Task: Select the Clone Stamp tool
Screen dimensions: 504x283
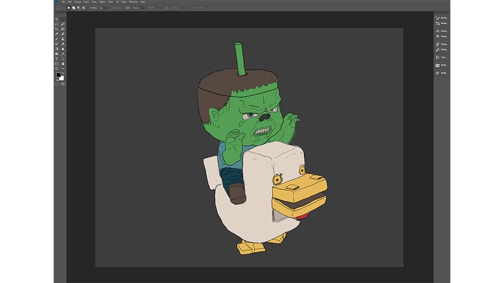Action: (63, 39)
